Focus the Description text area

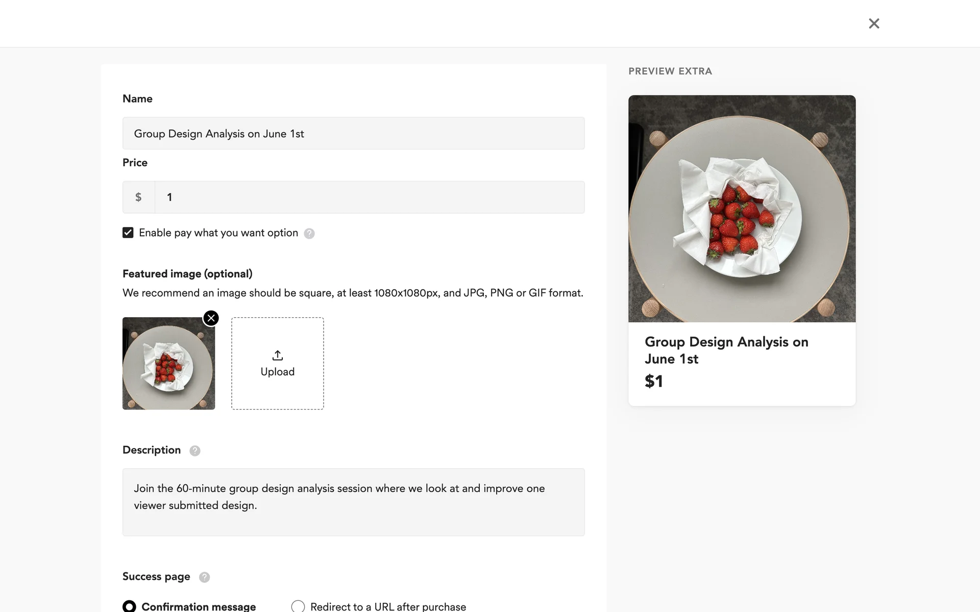coord(353,502)
